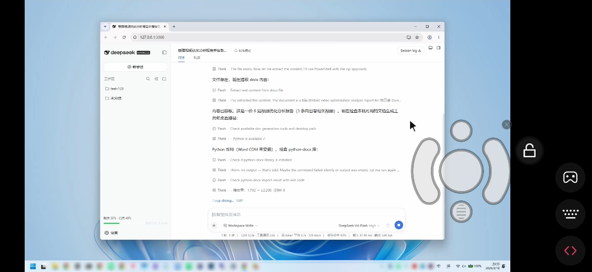Click the 工作区 heading text
Image resolution: width=592 pixels, height=272 pixels.
(109, 79)
